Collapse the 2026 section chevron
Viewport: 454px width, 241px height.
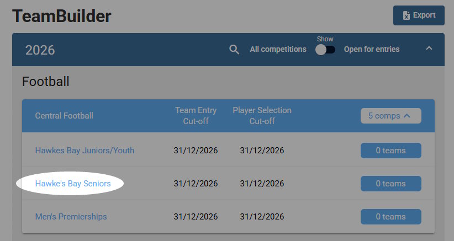tap(429, 49)
